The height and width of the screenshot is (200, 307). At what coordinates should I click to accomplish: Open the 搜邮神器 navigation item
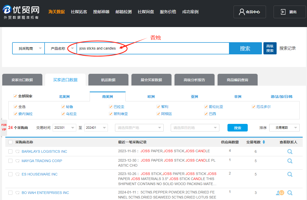point(101,12)
